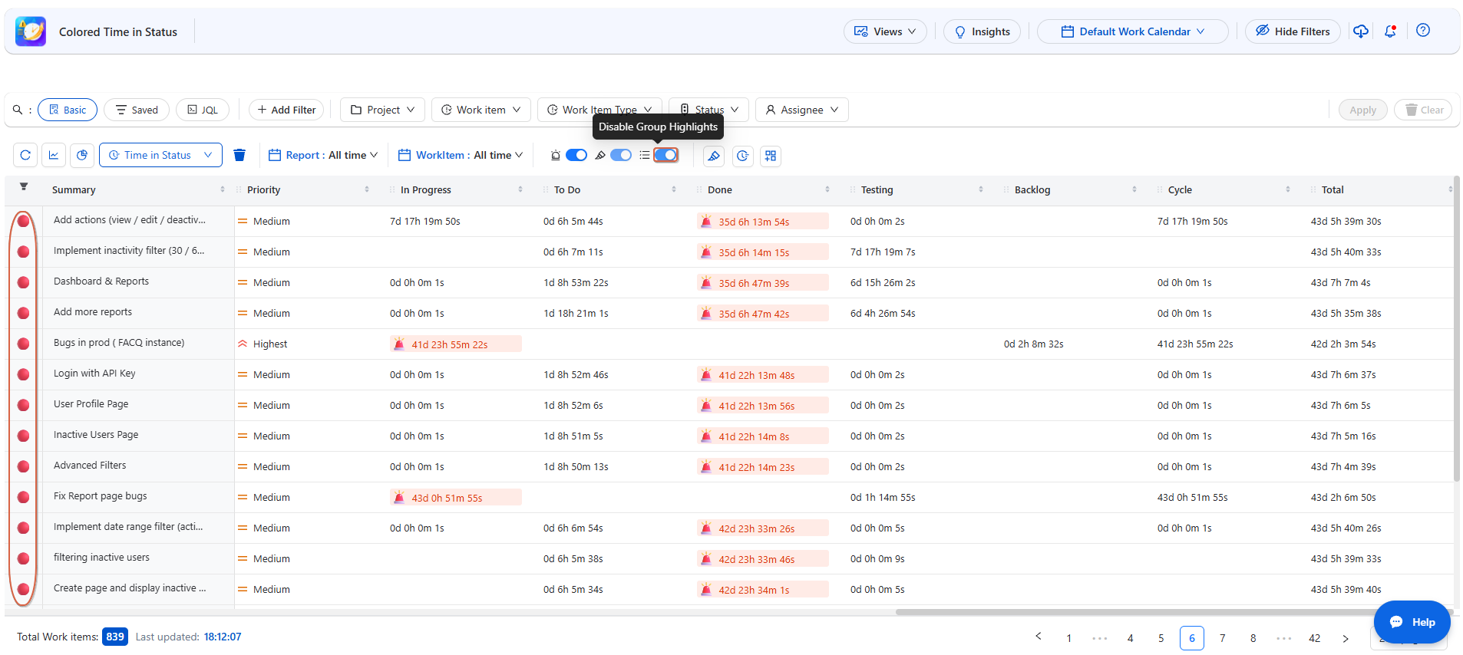Image resolution: width=1463 pixels, height=655 pixels.
Task: Go to page 7 in pagination
Action: [x=1223, y=638]
